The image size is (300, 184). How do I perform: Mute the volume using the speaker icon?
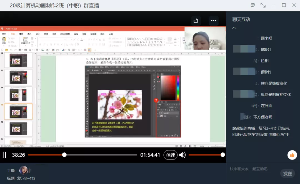pyautogui.click(x=182, y=155)
